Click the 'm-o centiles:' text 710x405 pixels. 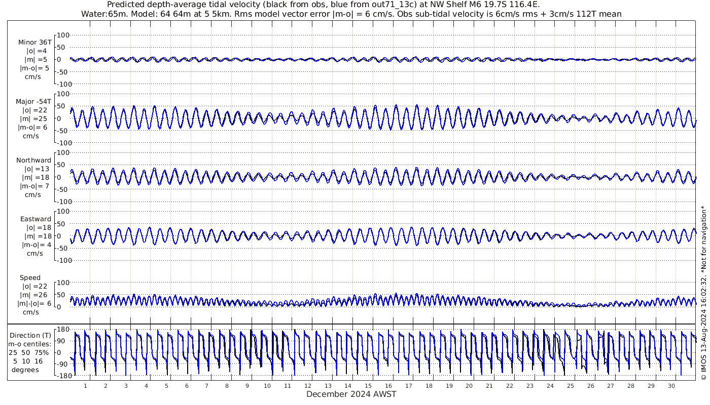pos(29,344)
